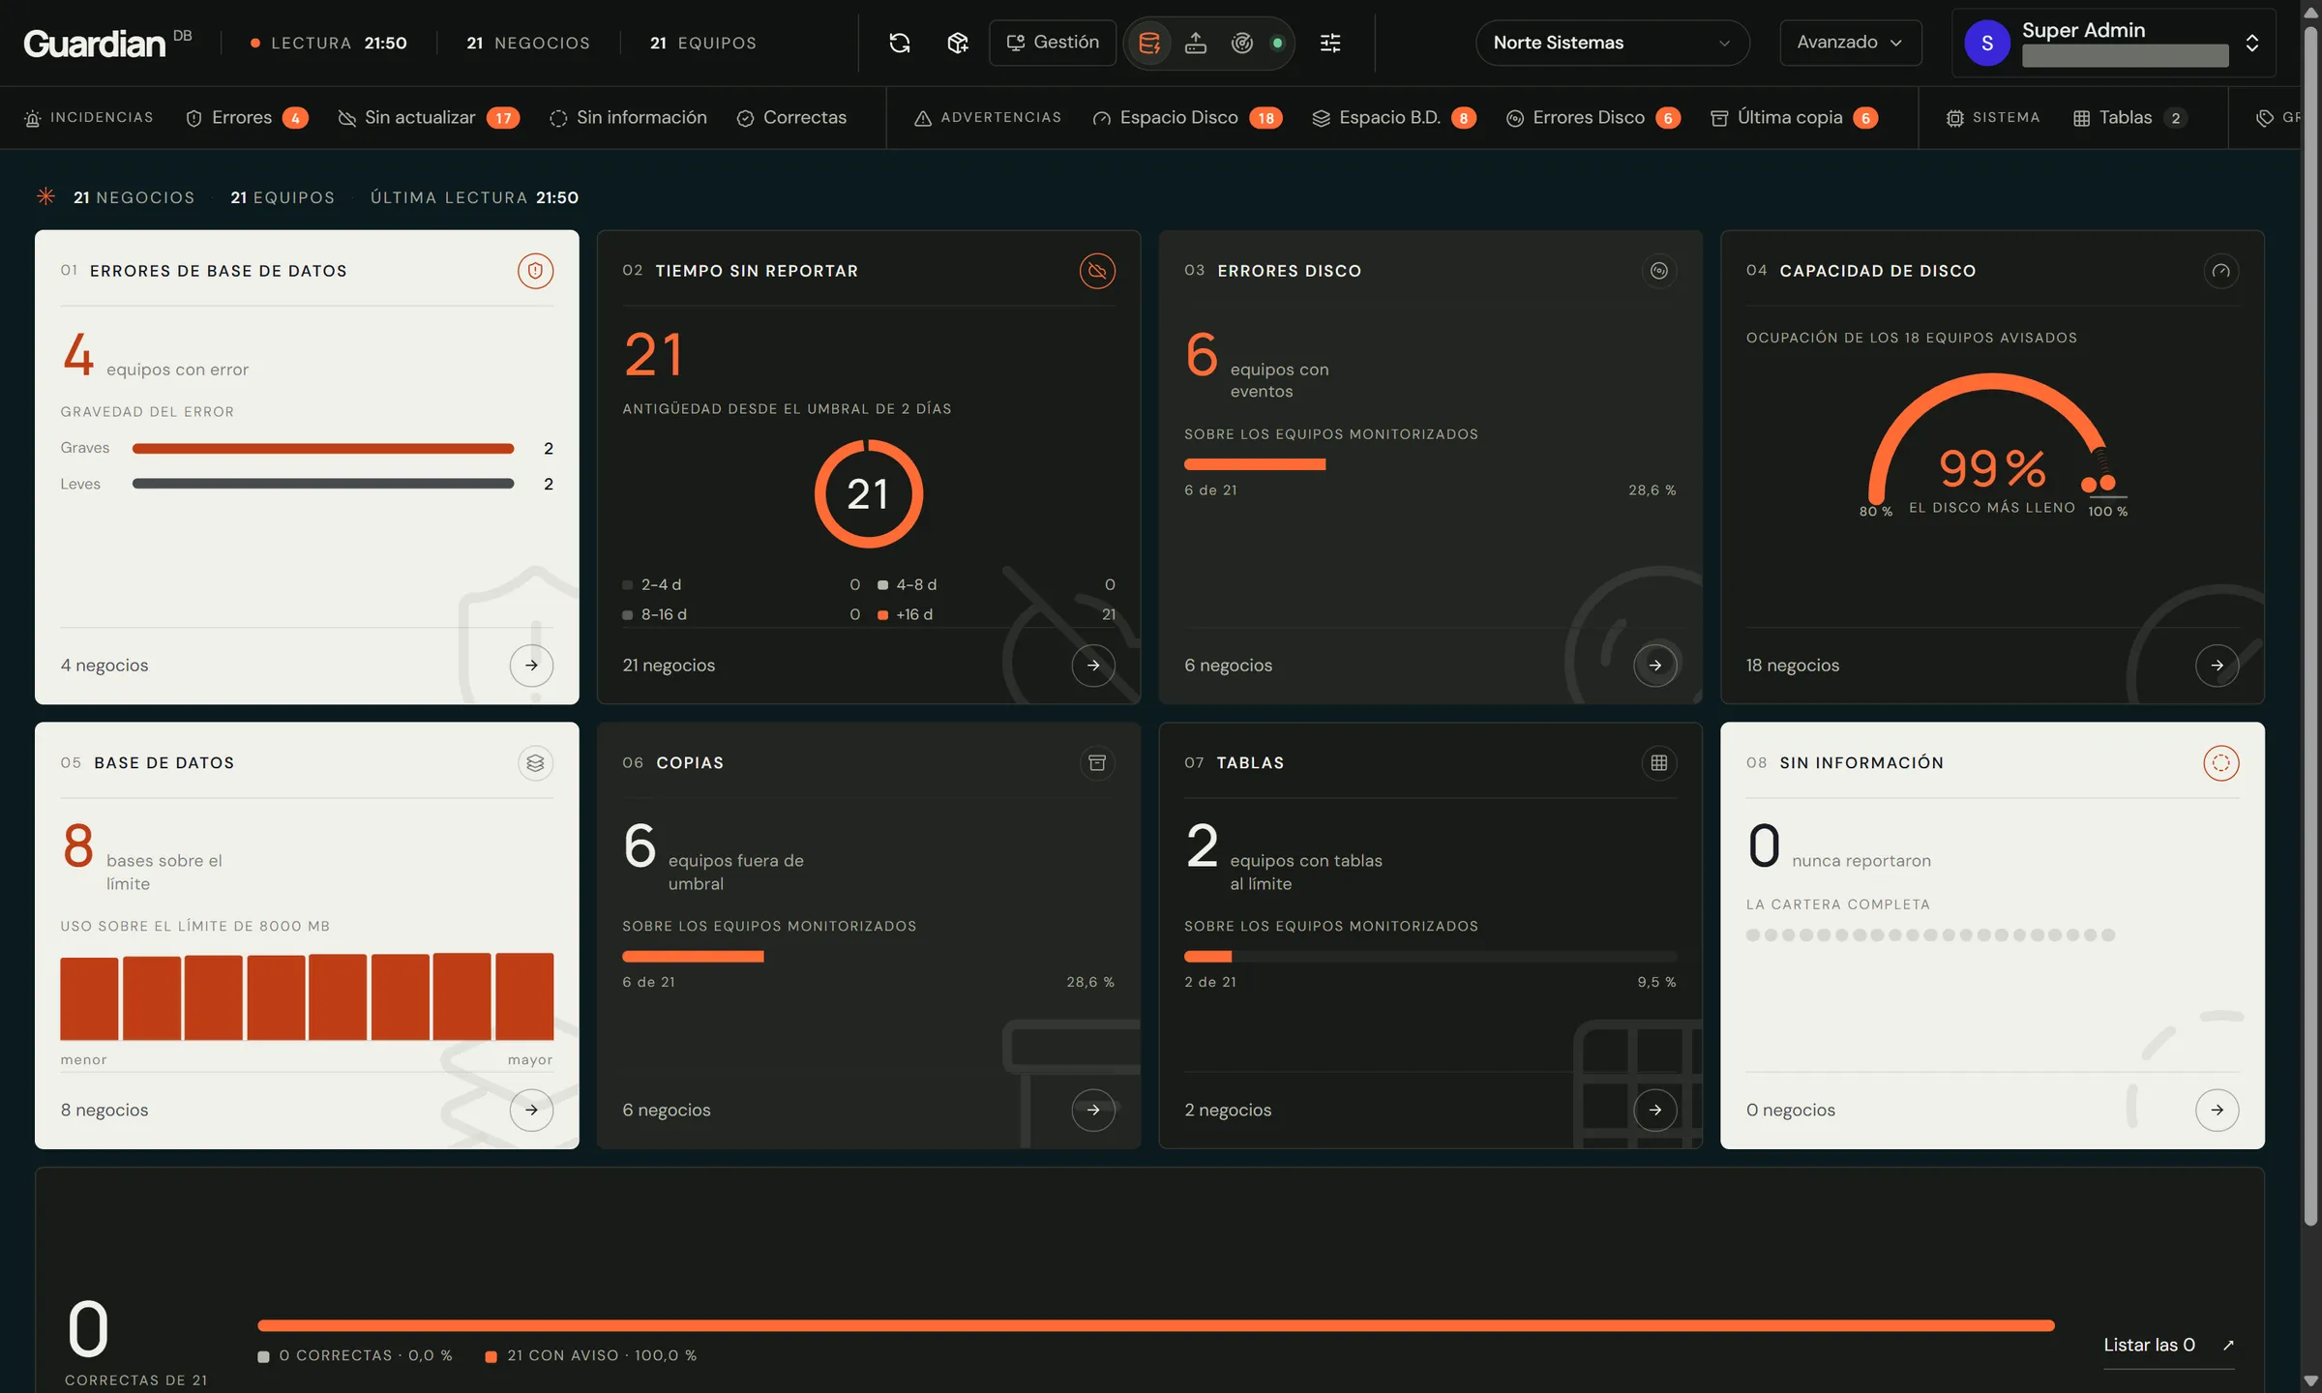Open arrow on Tiempo sin Reportar card

click(x=1093, y=666)
